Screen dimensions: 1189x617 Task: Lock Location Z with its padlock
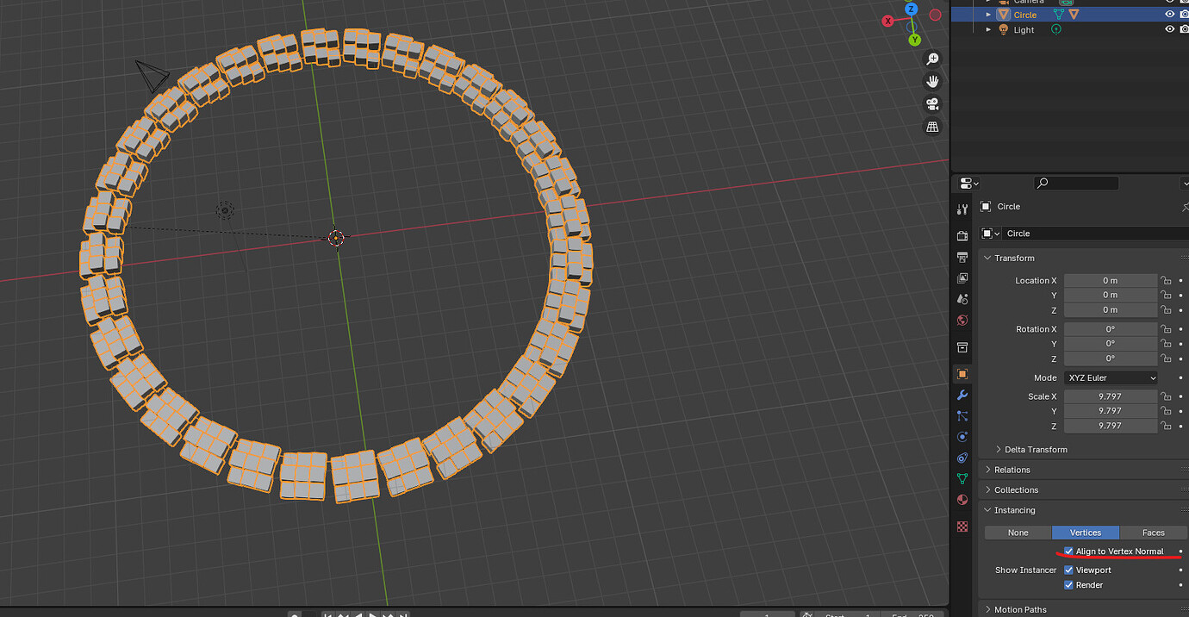(x=1166, y=310)
